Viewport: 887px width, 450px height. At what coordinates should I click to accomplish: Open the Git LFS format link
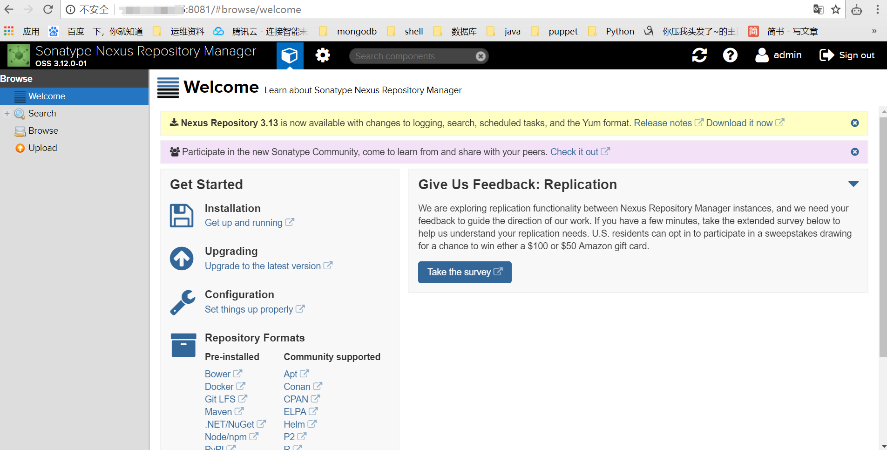[x=225, y=399]
